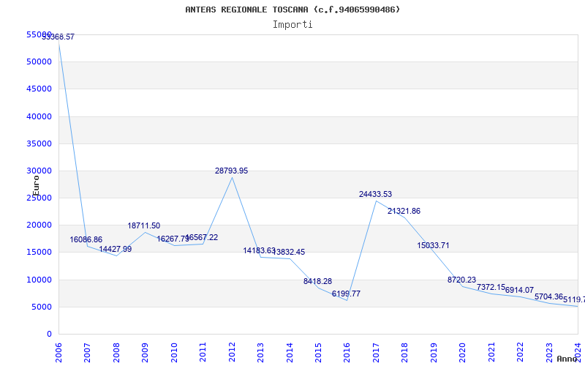The image size is (585, 366).
Task: Select the 53368.57 data label
Action: click(58, 37)
